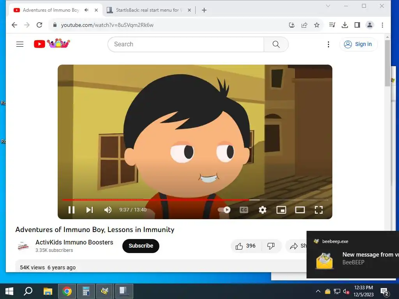Focus the YouTube Search field
Viewport: 399px width, 299px height.
[186, 44]
